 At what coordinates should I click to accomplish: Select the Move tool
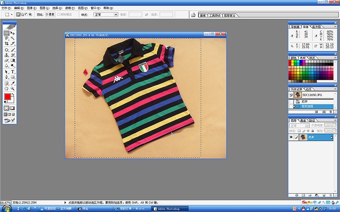click(x=13, y=33)
